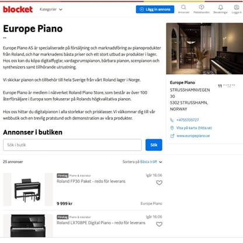Click the Roland FP30 piano thumbnail
The image size is (243, 243).
point(28,189)
